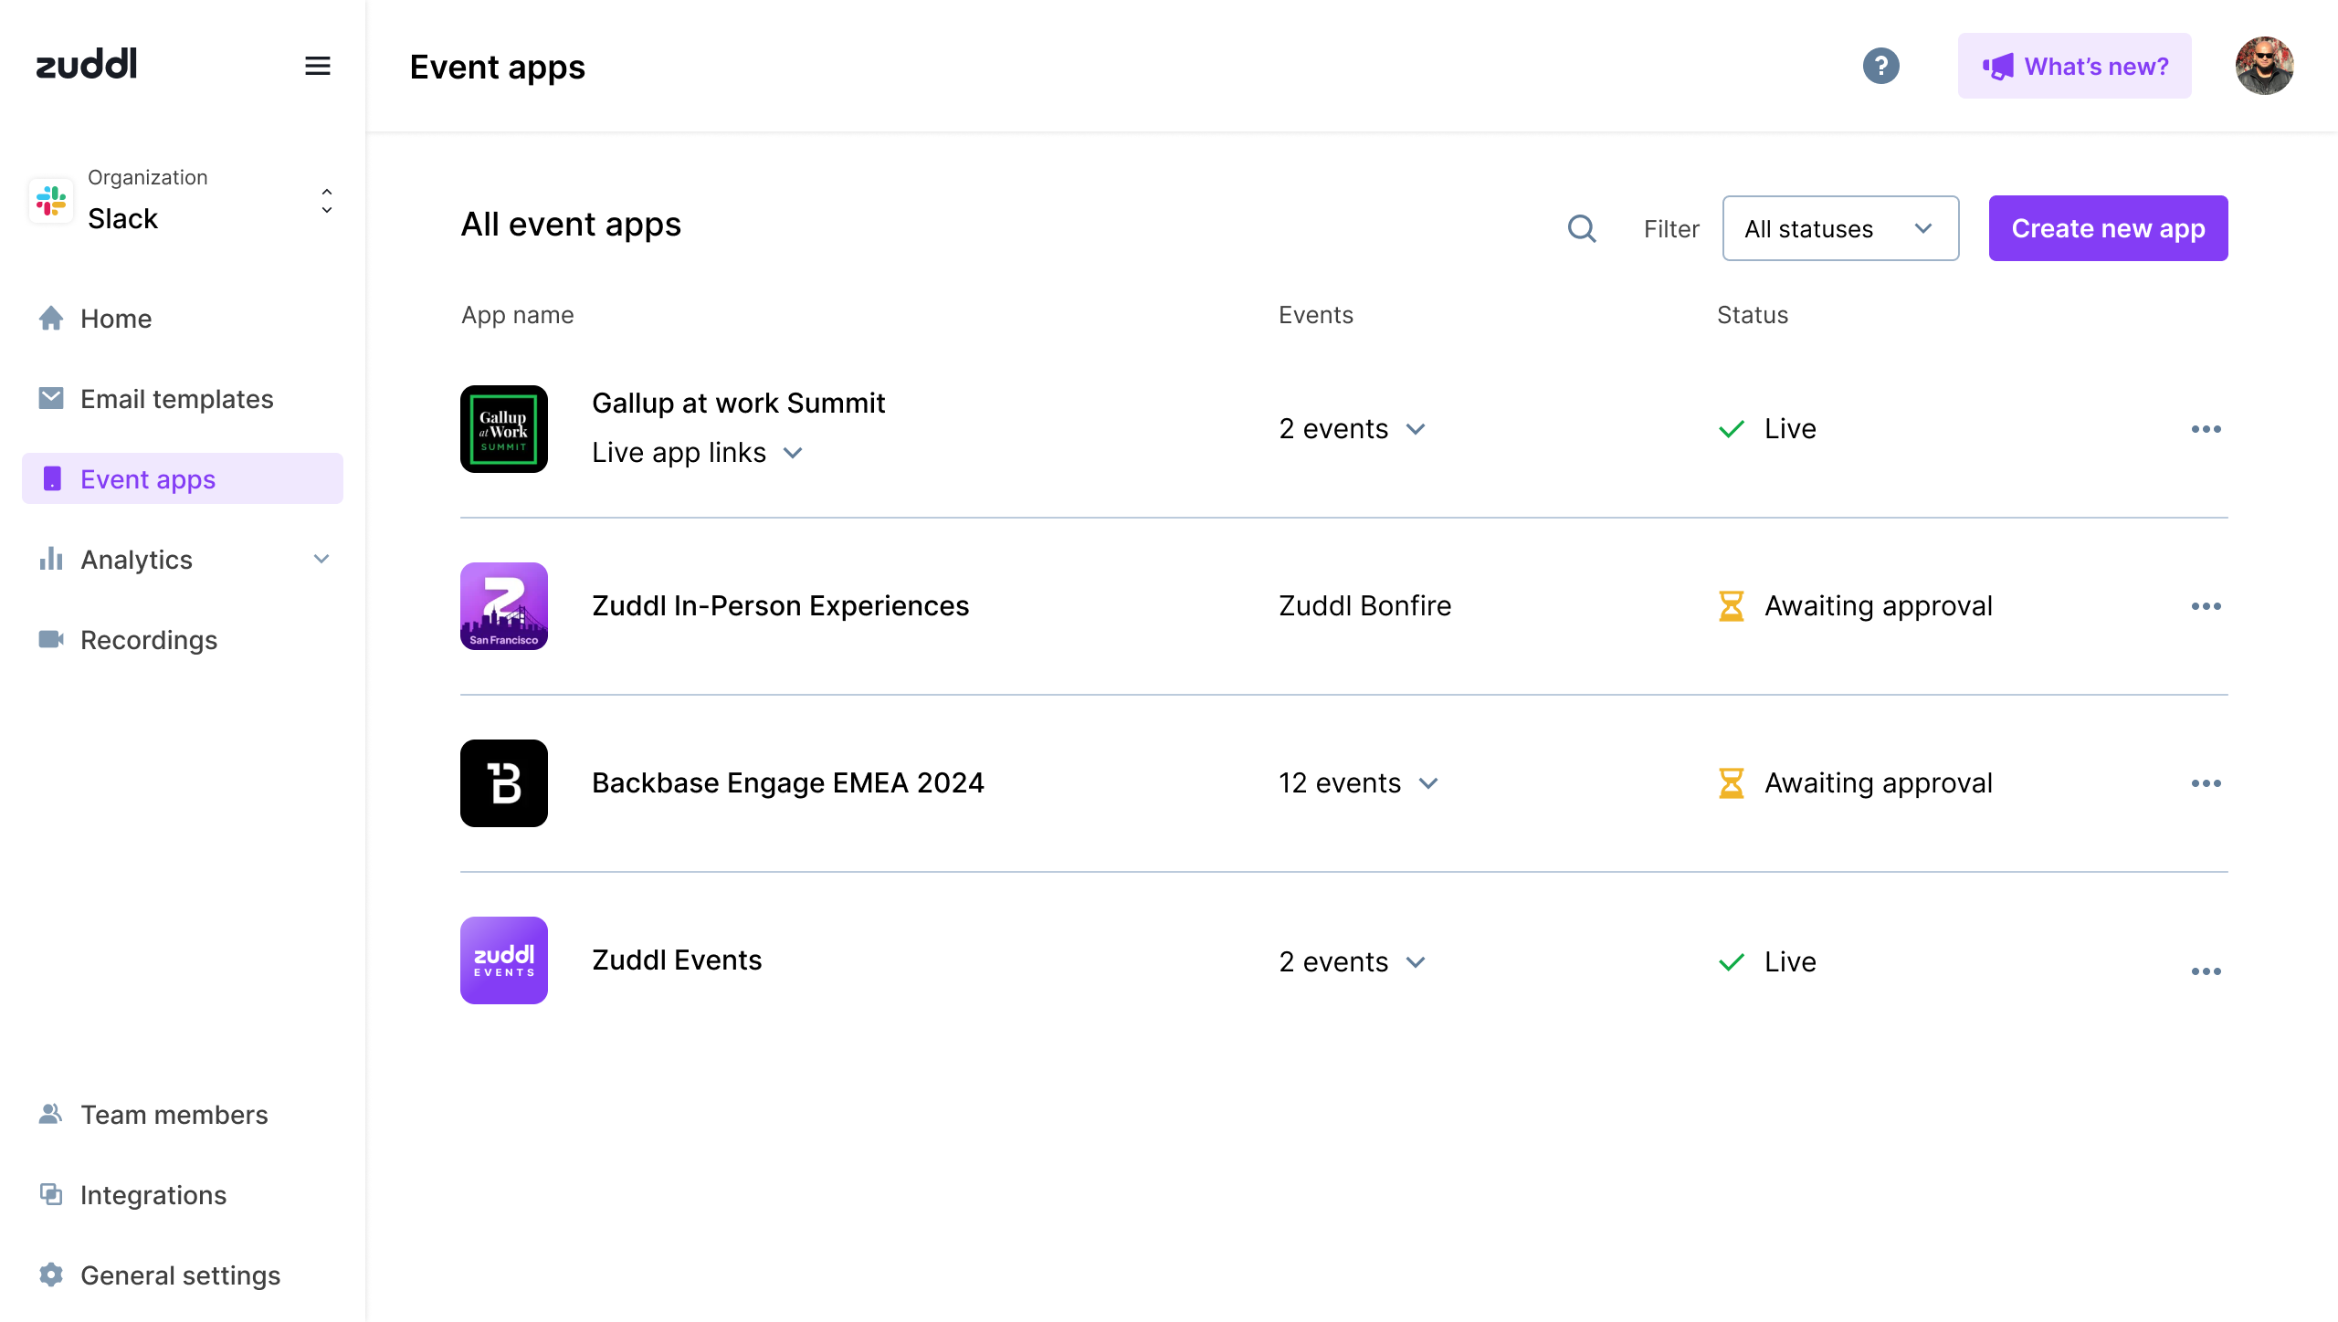Click Awaiting approval for Backbase Engage EMEA
This screenshot has width=2338, height=1322.
[1878, 782]
